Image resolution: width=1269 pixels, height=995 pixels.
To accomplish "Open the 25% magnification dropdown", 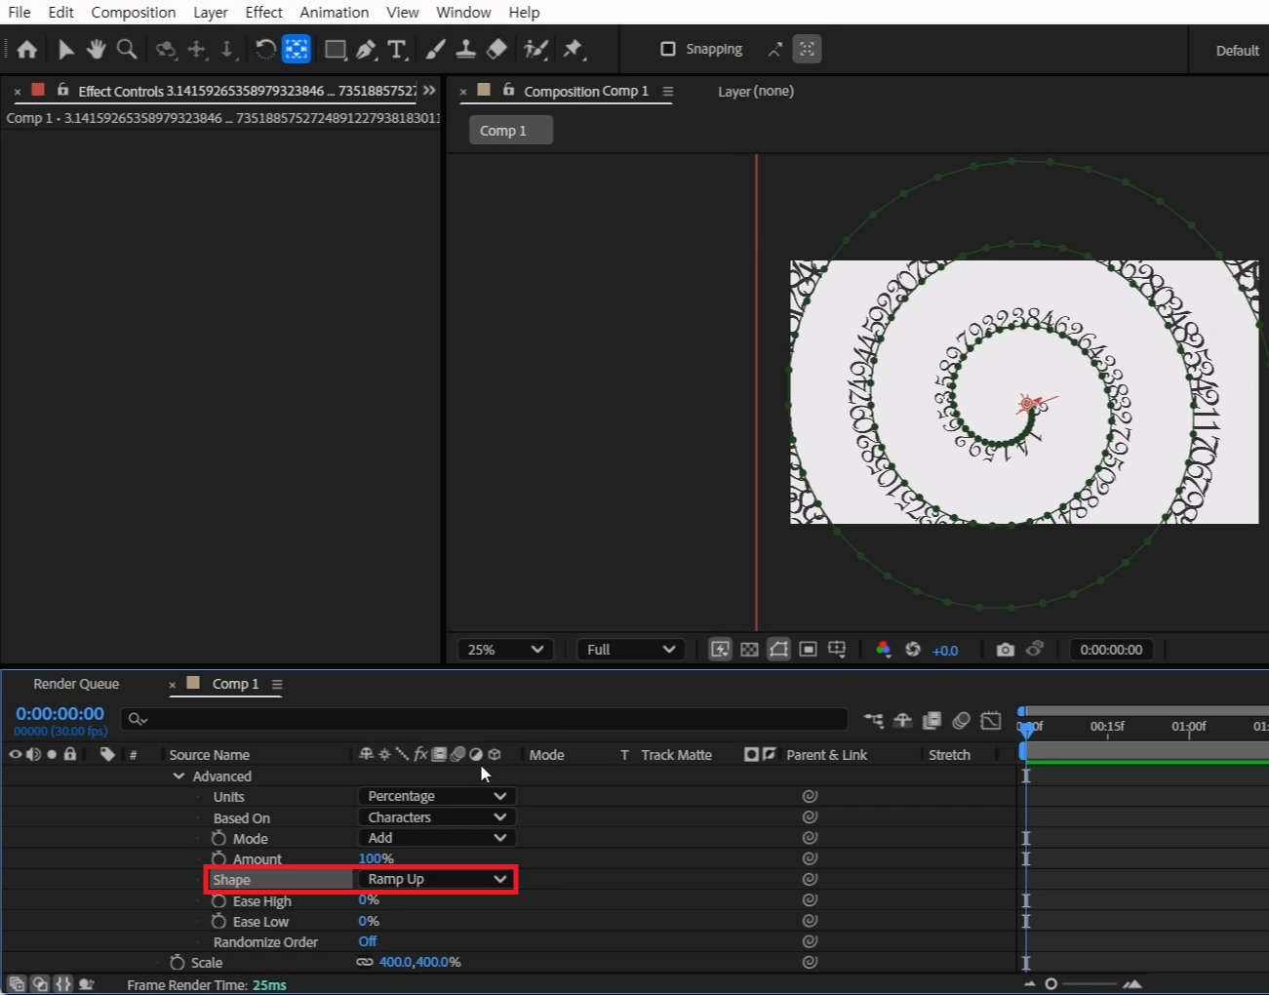I will point(505,650).
